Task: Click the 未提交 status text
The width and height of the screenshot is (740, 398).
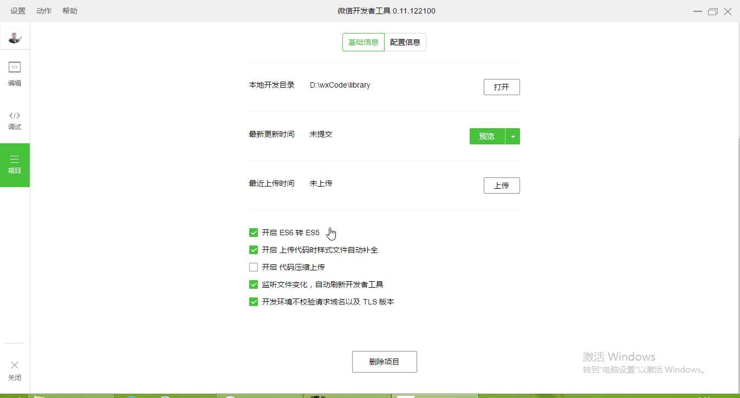Action: (321, 134)
